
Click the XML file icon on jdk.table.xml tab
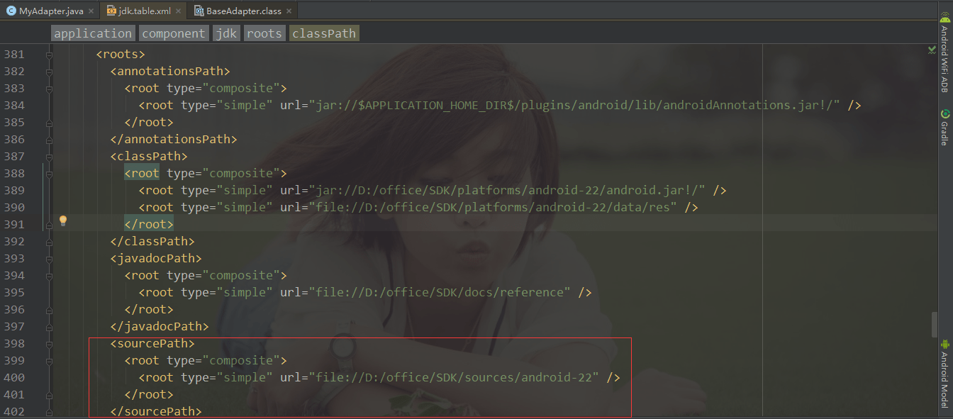[111, 10]
